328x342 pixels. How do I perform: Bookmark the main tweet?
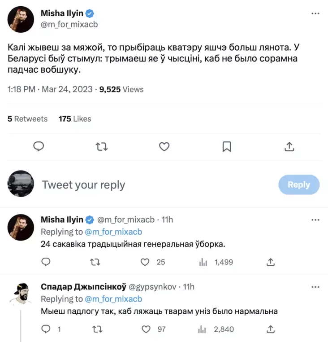227,146
